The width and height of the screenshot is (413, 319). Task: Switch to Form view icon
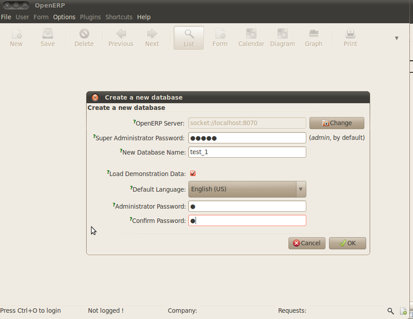point(220,38)
